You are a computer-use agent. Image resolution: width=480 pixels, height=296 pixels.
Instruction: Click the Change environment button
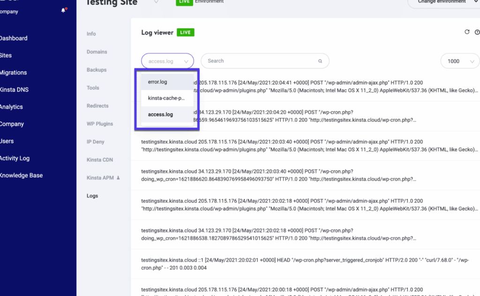click(443, 2)
